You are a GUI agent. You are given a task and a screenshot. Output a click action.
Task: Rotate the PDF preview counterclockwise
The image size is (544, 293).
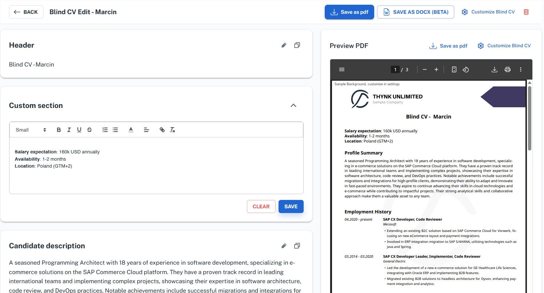point(466,70)
